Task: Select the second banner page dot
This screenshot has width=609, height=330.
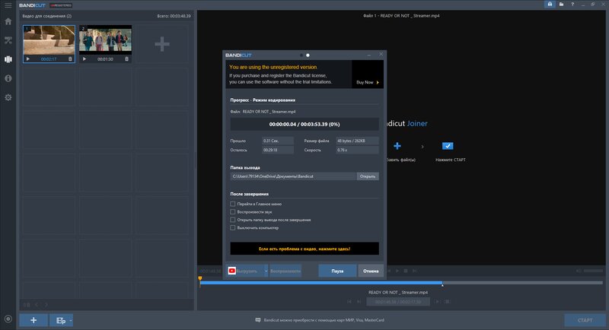Action: coord(308,55)
